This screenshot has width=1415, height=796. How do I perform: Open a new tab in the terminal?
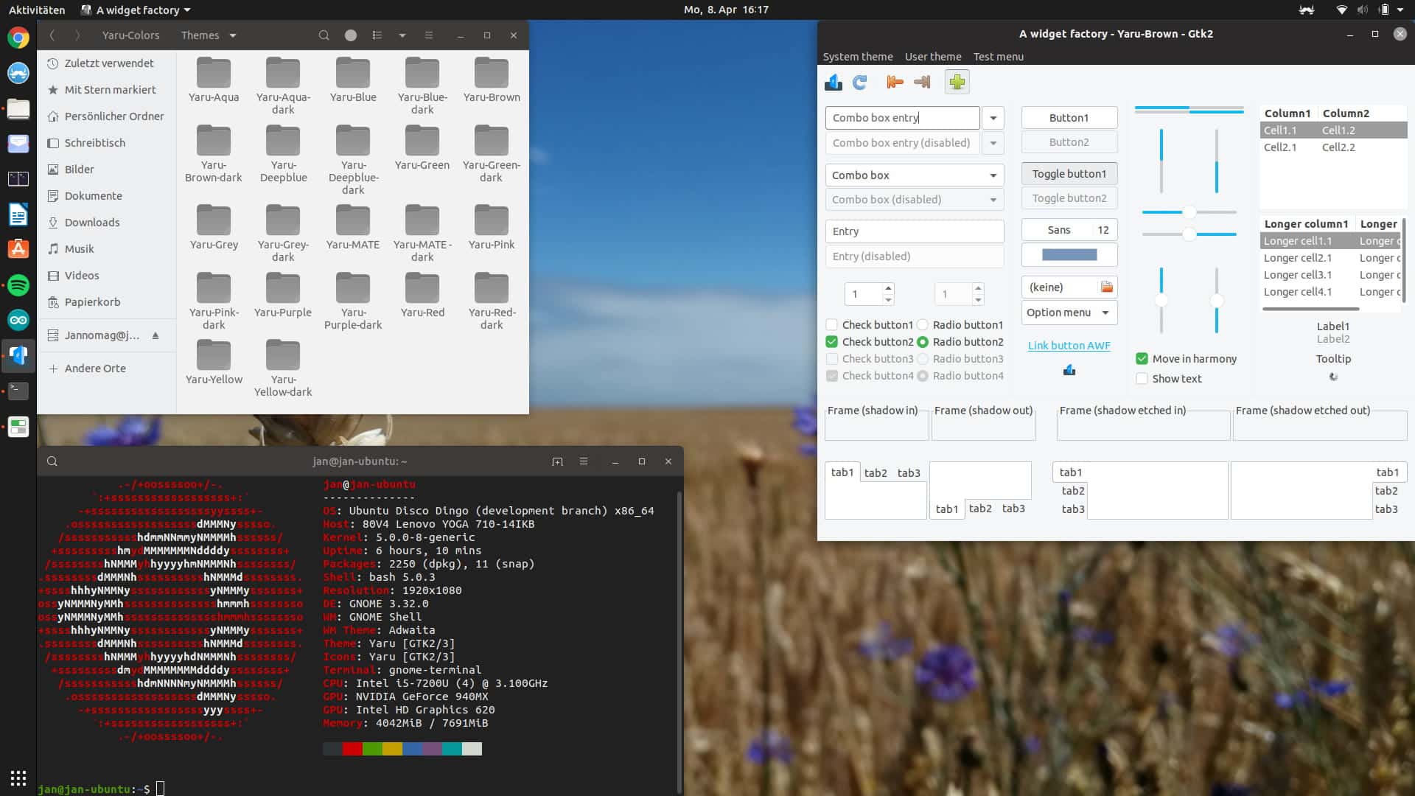(557, 461)
